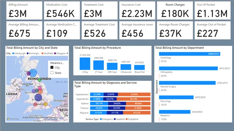Select the Medication Cost £546K card
The width and height of the screenshot is (234, 131).
pyautogui.click(x=62, y=11)
